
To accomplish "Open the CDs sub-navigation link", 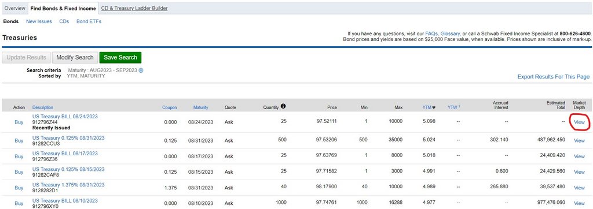I will pyautogui.click(x=64, y=21).
